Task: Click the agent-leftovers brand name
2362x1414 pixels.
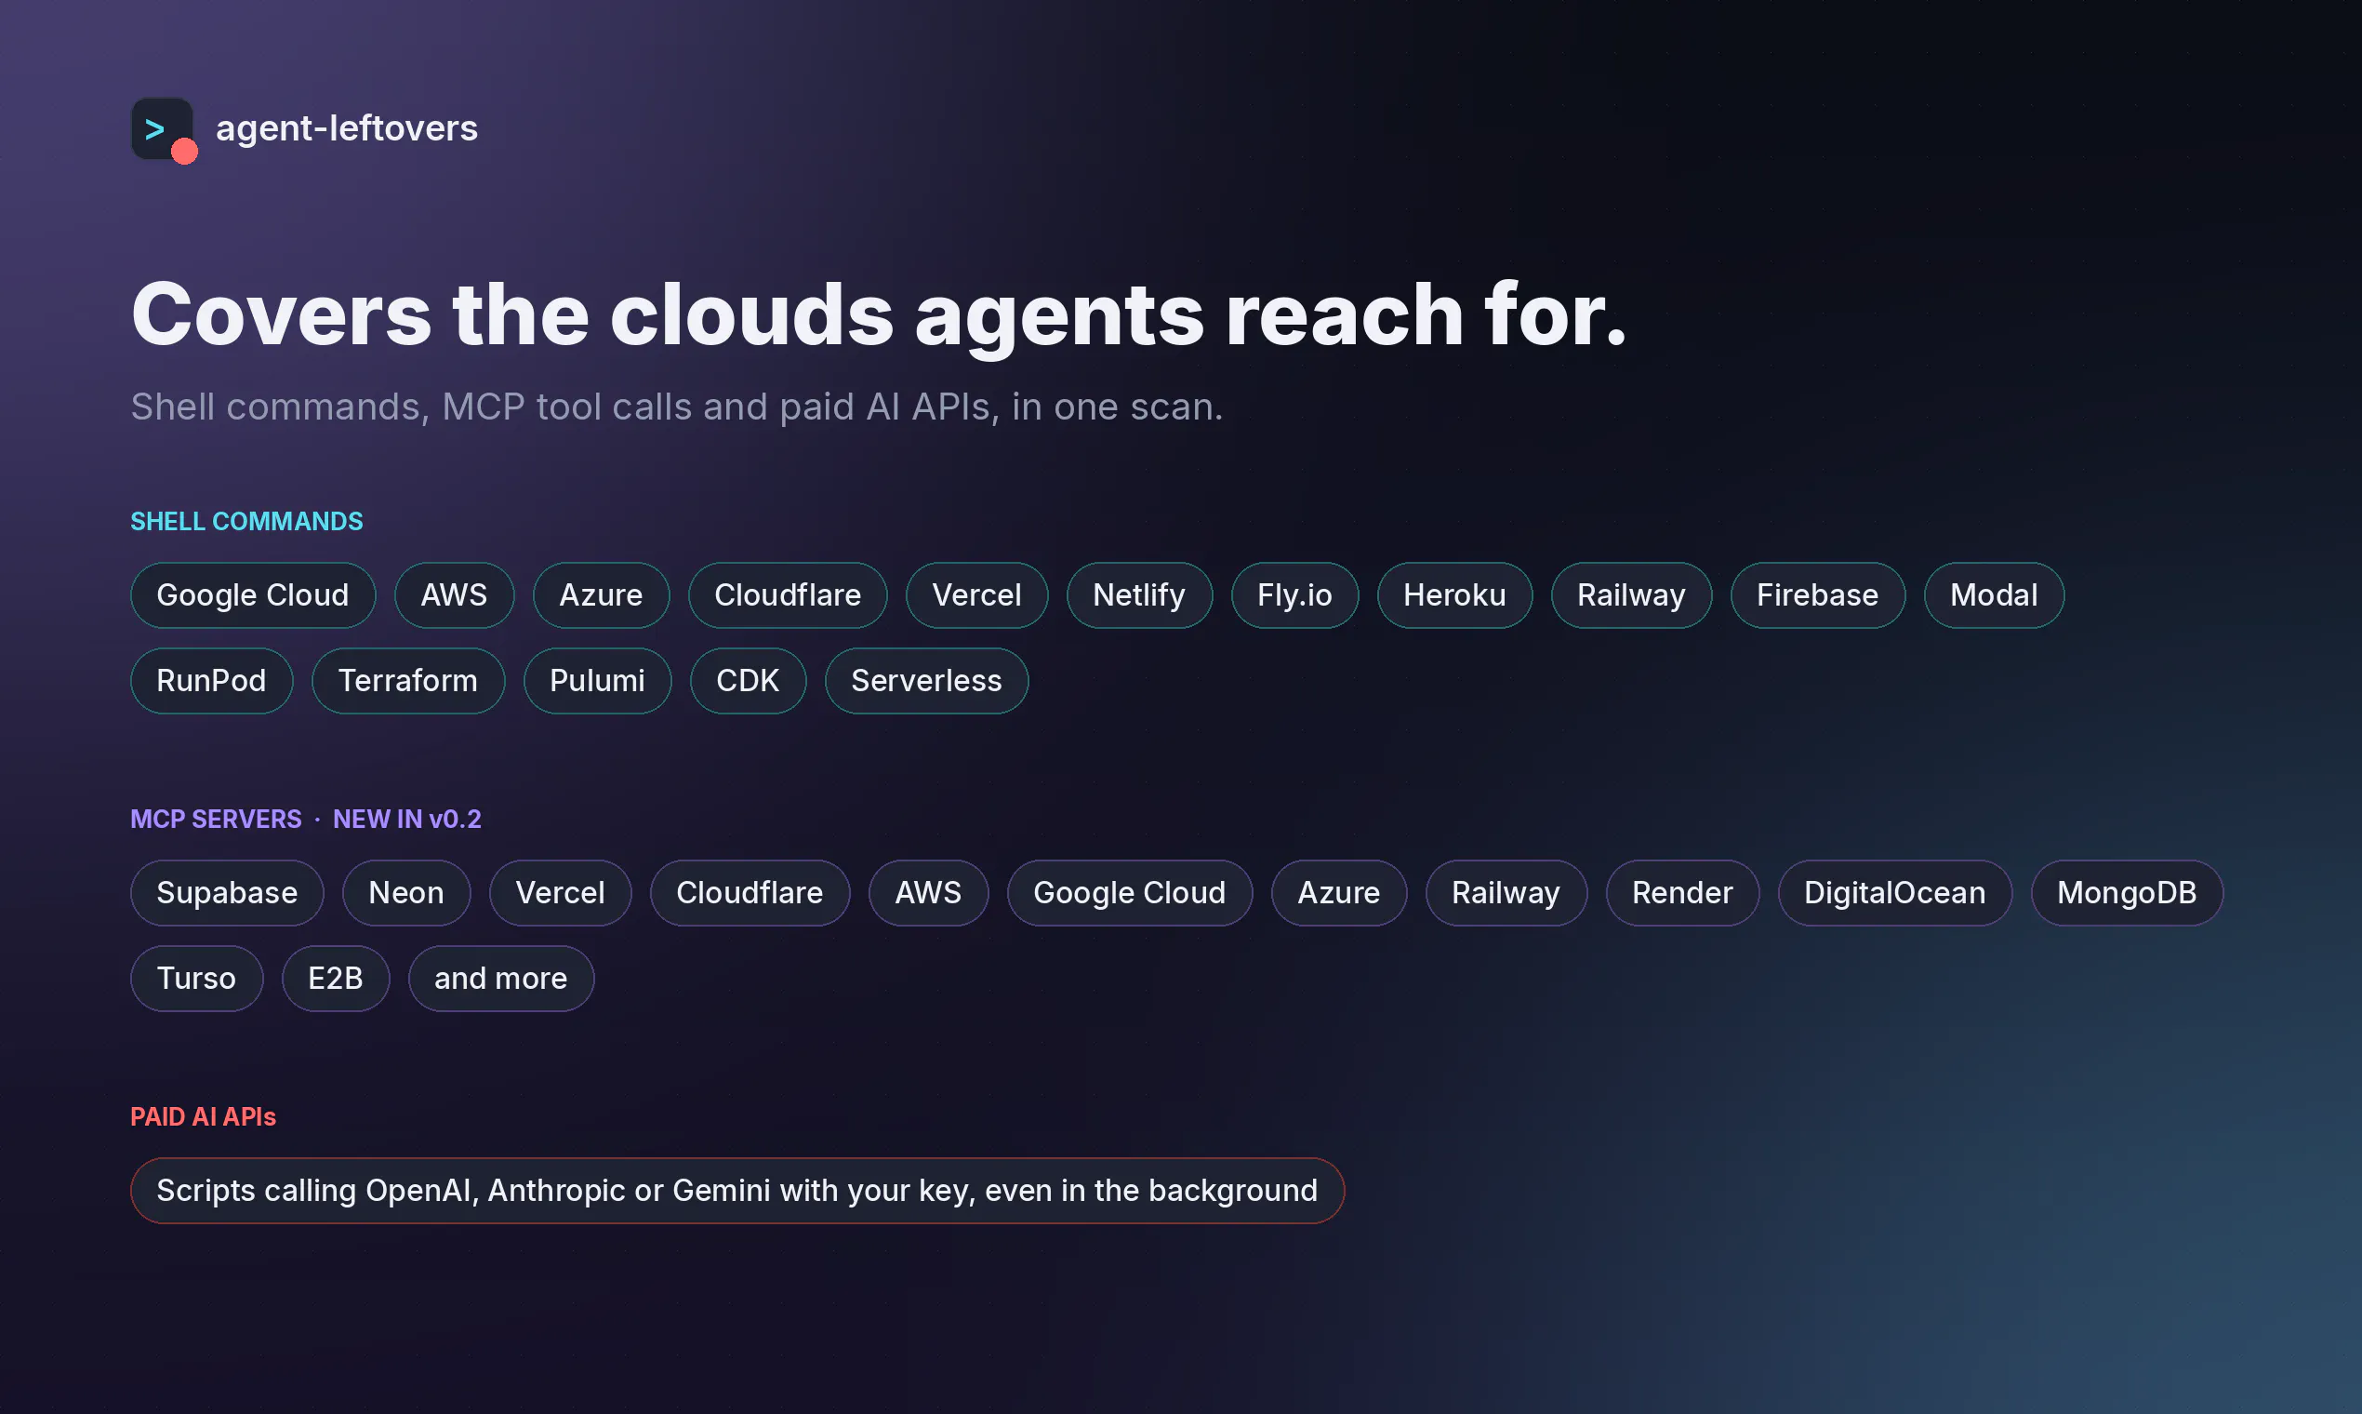Action: click(x=347, y=127)
